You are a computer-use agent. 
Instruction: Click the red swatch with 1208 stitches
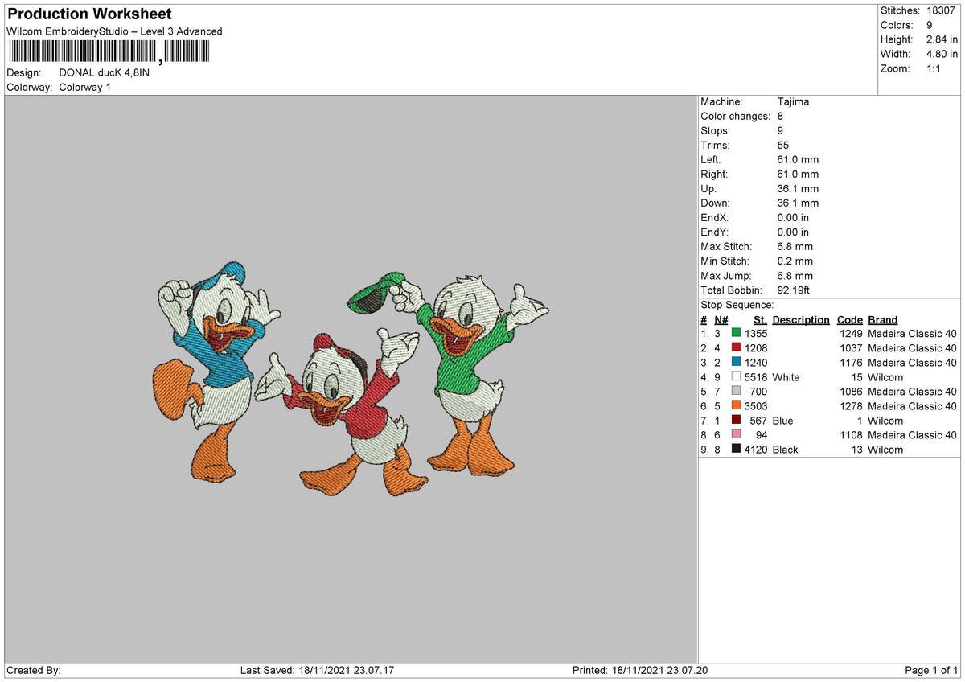[x=736, y=347]
